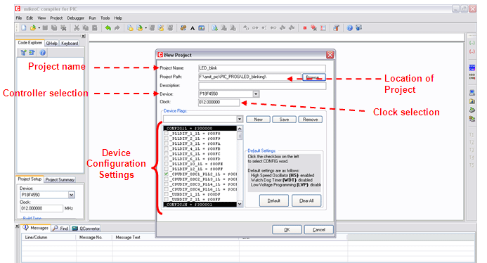Open the Debugger menu

(x=75, y=18)
